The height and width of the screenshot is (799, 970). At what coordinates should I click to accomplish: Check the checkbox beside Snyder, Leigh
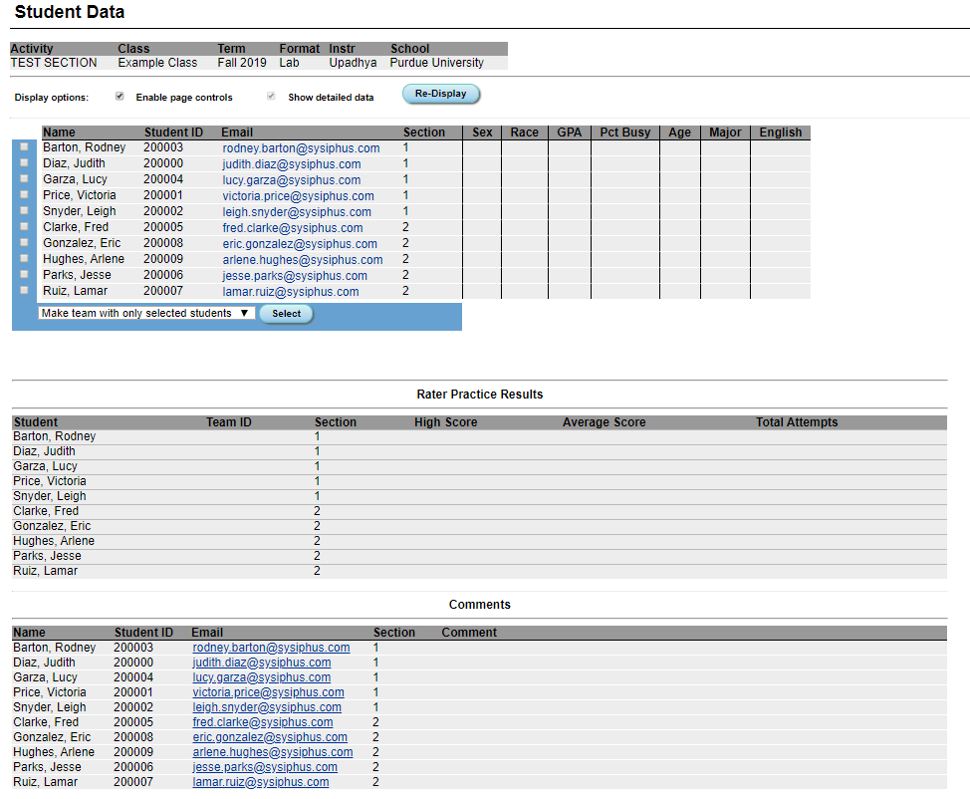23,210
